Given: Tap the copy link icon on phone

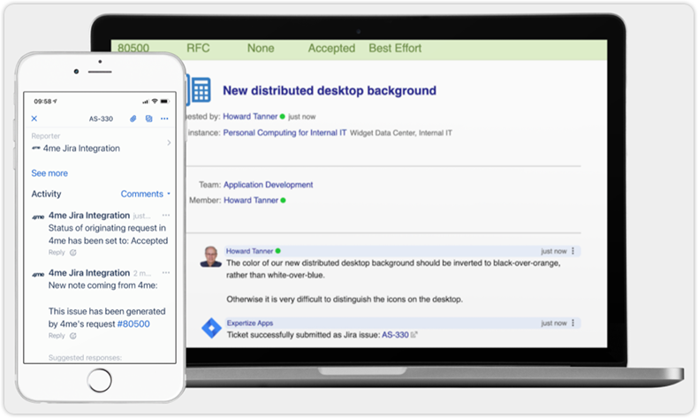Looking at the screenshot, I should (148, 118).
